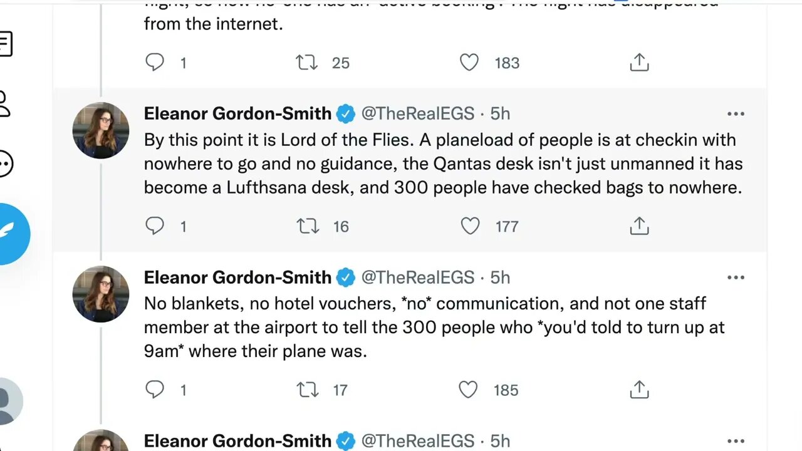
Task: Like the 'No blankets' tweet
Action: pyautogui.click(x=469, y=390)
